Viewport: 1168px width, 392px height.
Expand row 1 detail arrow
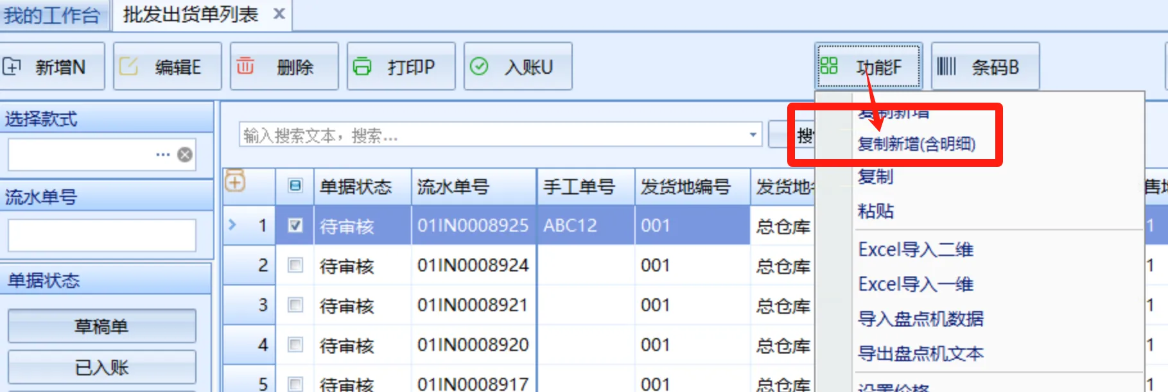232,225
